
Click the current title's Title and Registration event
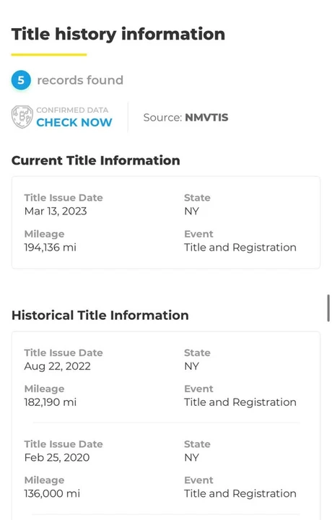point(240,248)
